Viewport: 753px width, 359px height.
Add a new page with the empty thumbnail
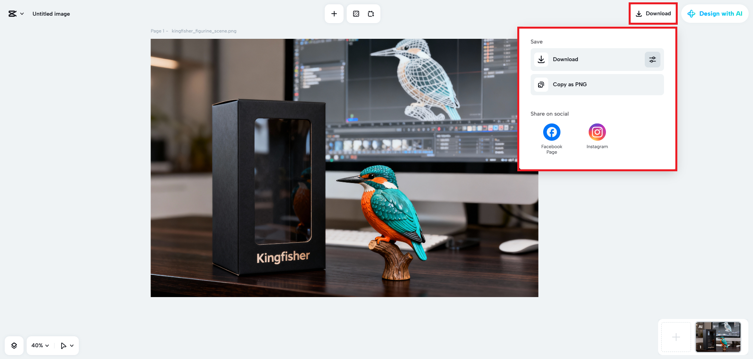click(x=676, y=337)
